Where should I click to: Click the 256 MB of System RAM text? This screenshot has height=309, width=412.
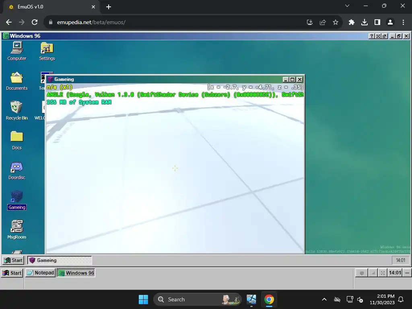(79, 102)
